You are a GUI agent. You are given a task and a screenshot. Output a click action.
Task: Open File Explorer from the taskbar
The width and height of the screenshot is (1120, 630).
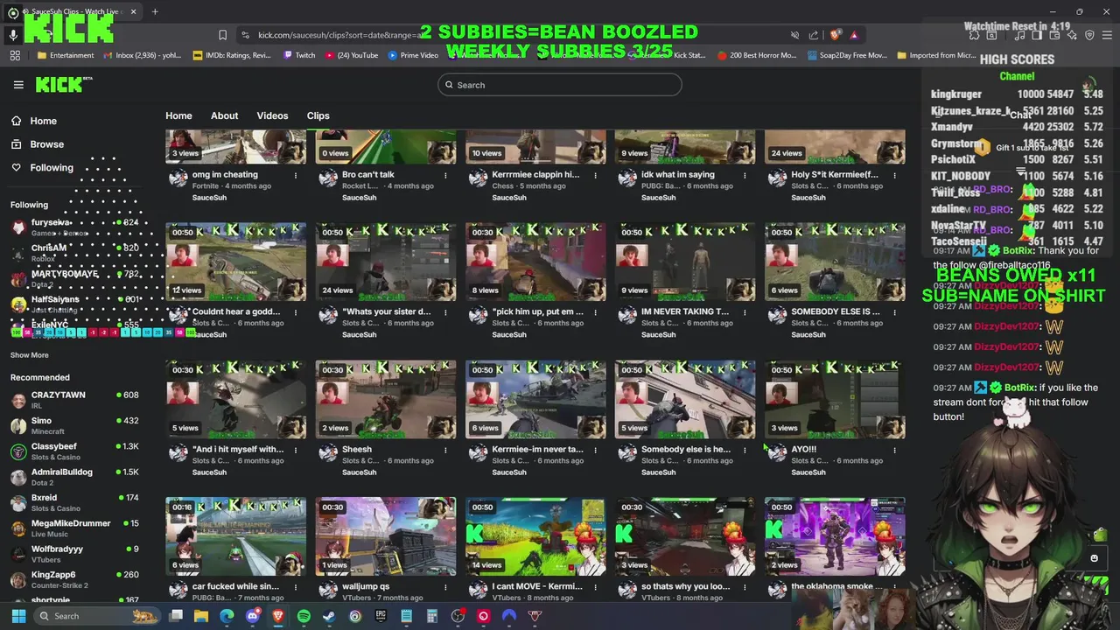(x=201, y=616)
